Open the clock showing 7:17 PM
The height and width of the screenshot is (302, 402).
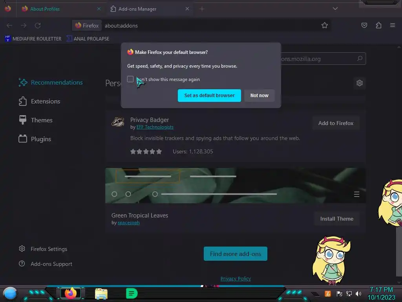(381, 293)
